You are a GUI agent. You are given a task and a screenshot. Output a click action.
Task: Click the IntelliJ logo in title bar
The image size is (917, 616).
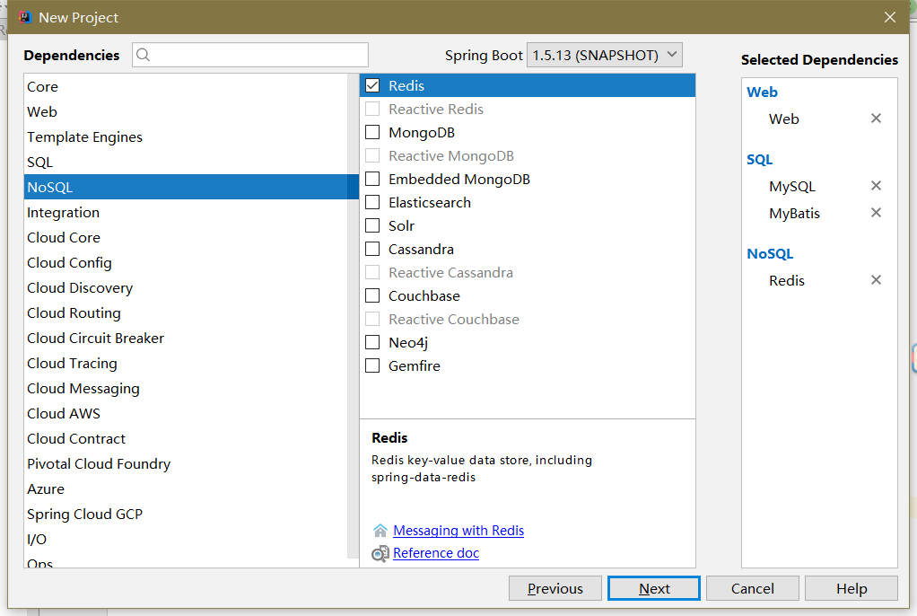click(24, 17)
